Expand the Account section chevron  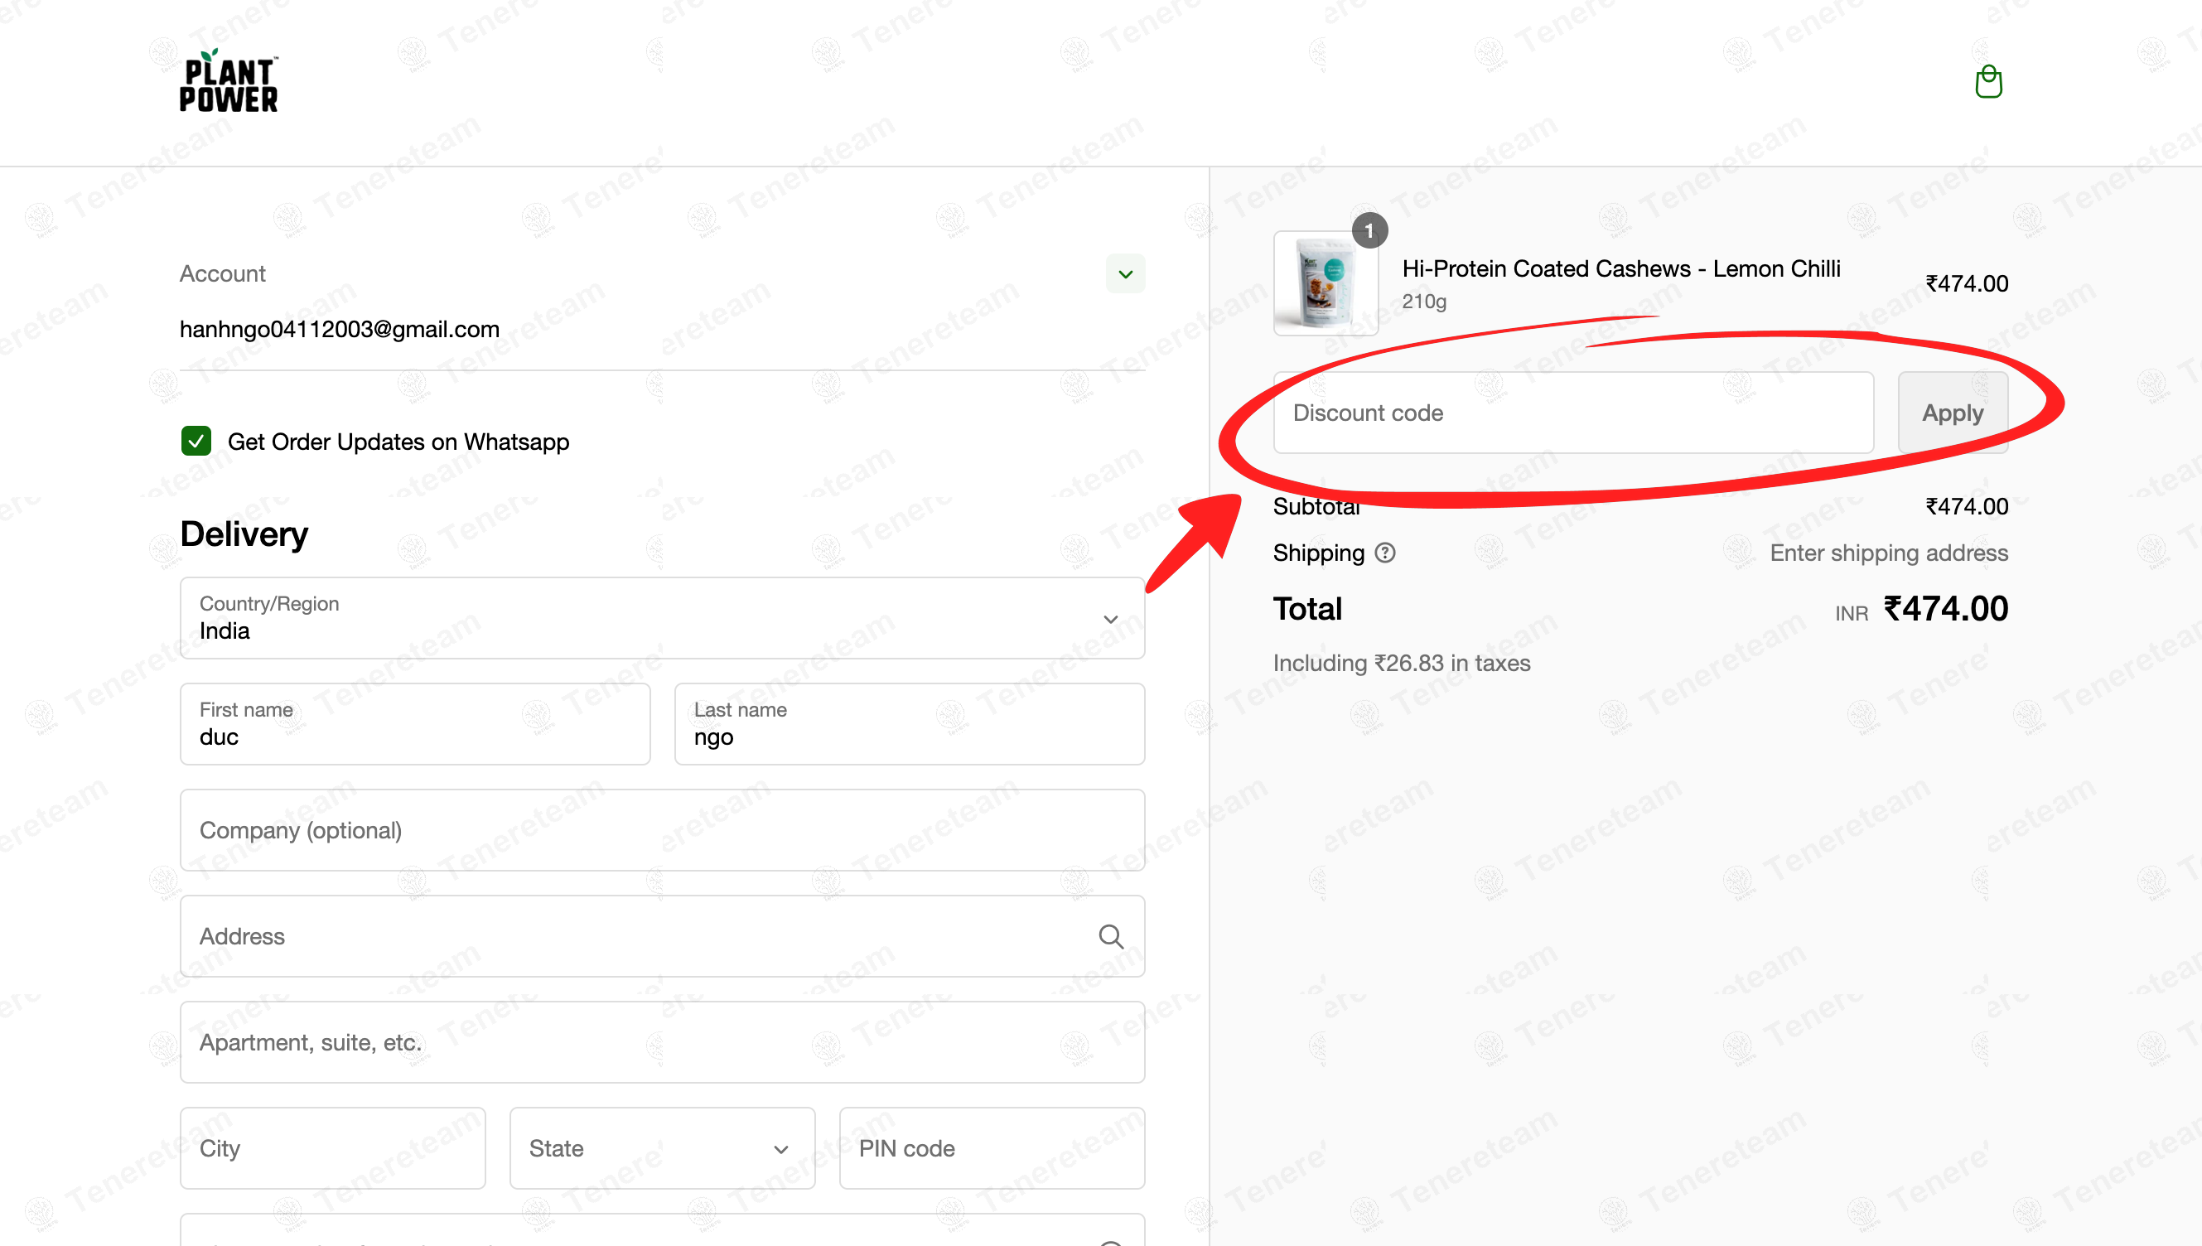click(1125, 274)
